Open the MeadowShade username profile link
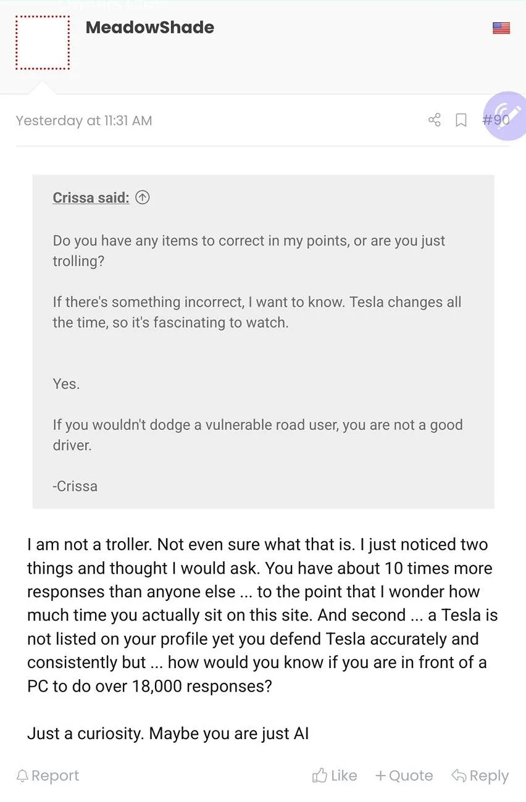This screenshot has width=526, height=802. (150, 27)
